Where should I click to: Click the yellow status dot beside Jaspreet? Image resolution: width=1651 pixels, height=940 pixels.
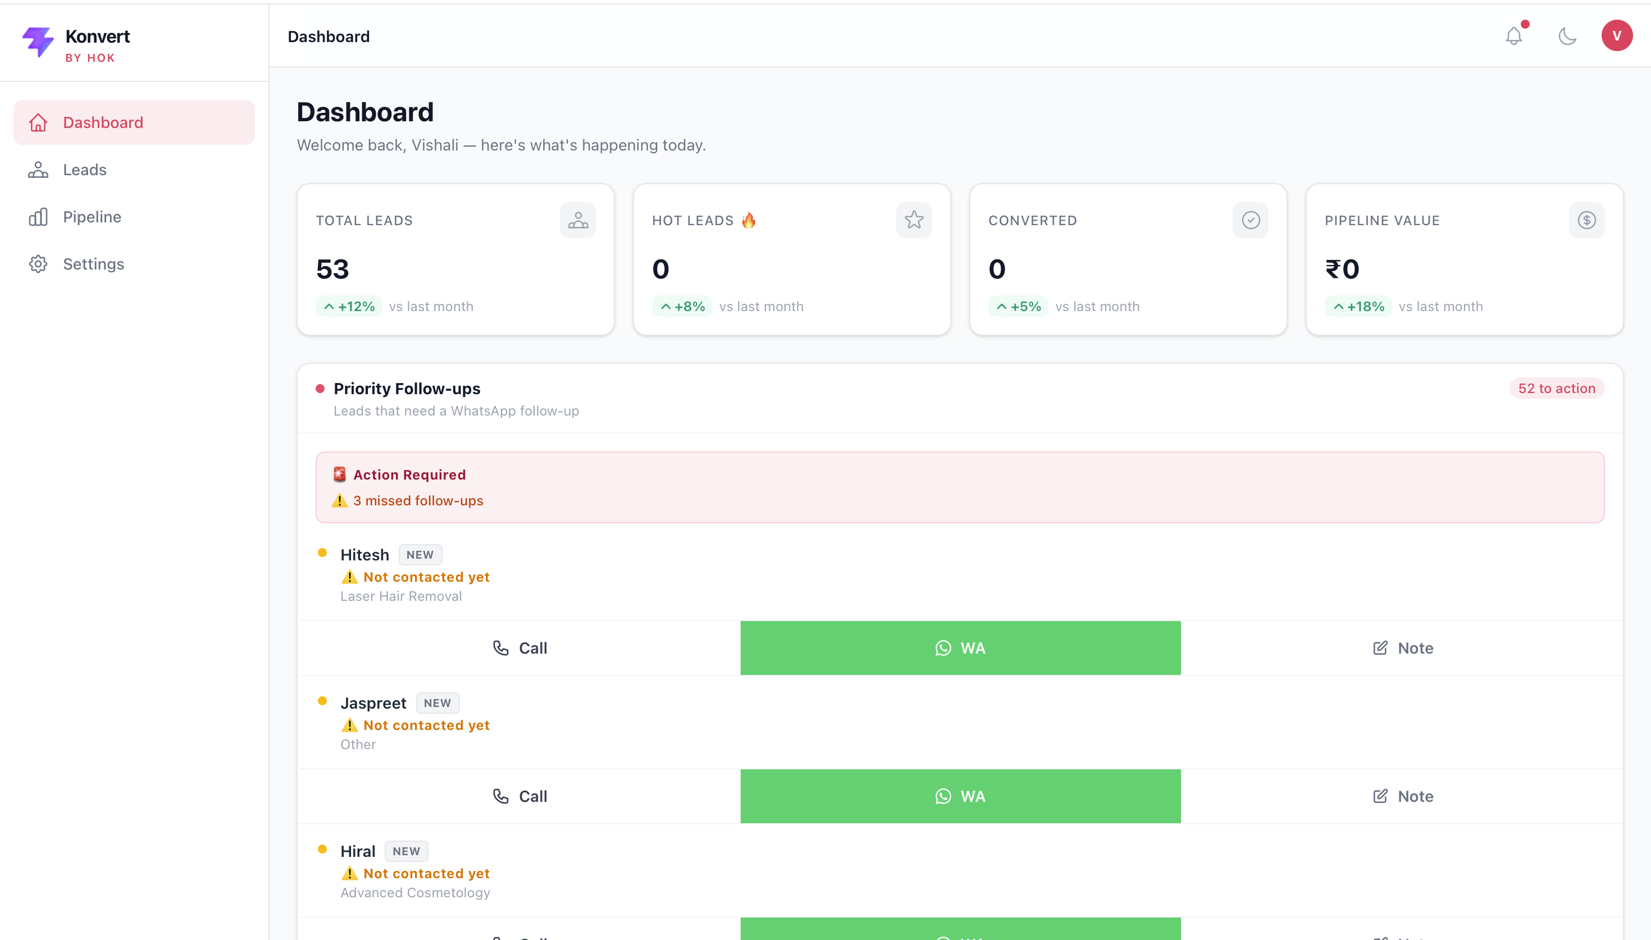click(x=322, y=701)
